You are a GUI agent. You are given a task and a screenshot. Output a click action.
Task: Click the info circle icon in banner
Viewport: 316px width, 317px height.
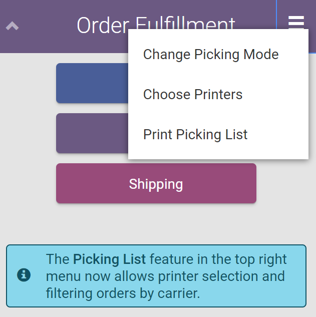coord(24,275)
